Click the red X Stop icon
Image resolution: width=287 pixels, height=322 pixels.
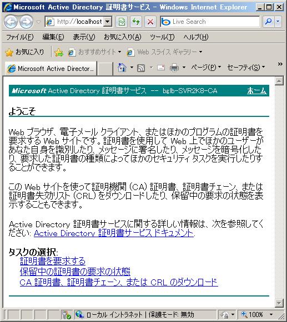[x=150, y=22]
